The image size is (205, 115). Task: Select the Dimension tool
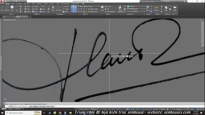click(59, 8)
